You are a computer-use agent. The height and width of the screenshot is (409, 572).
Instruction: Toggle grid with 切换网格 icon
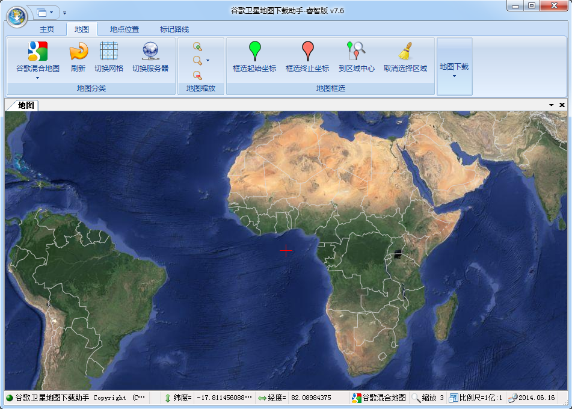[109, 51]
